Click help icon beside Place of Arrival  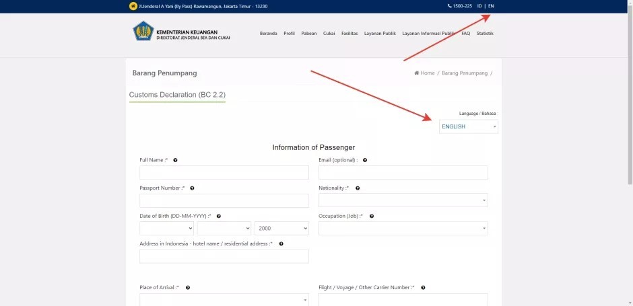point(188,288)
